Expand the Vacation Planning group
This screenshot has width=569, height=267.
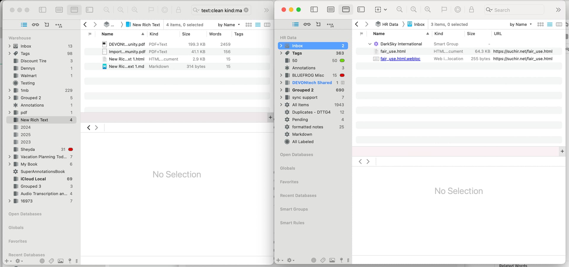tap(9, 157)
